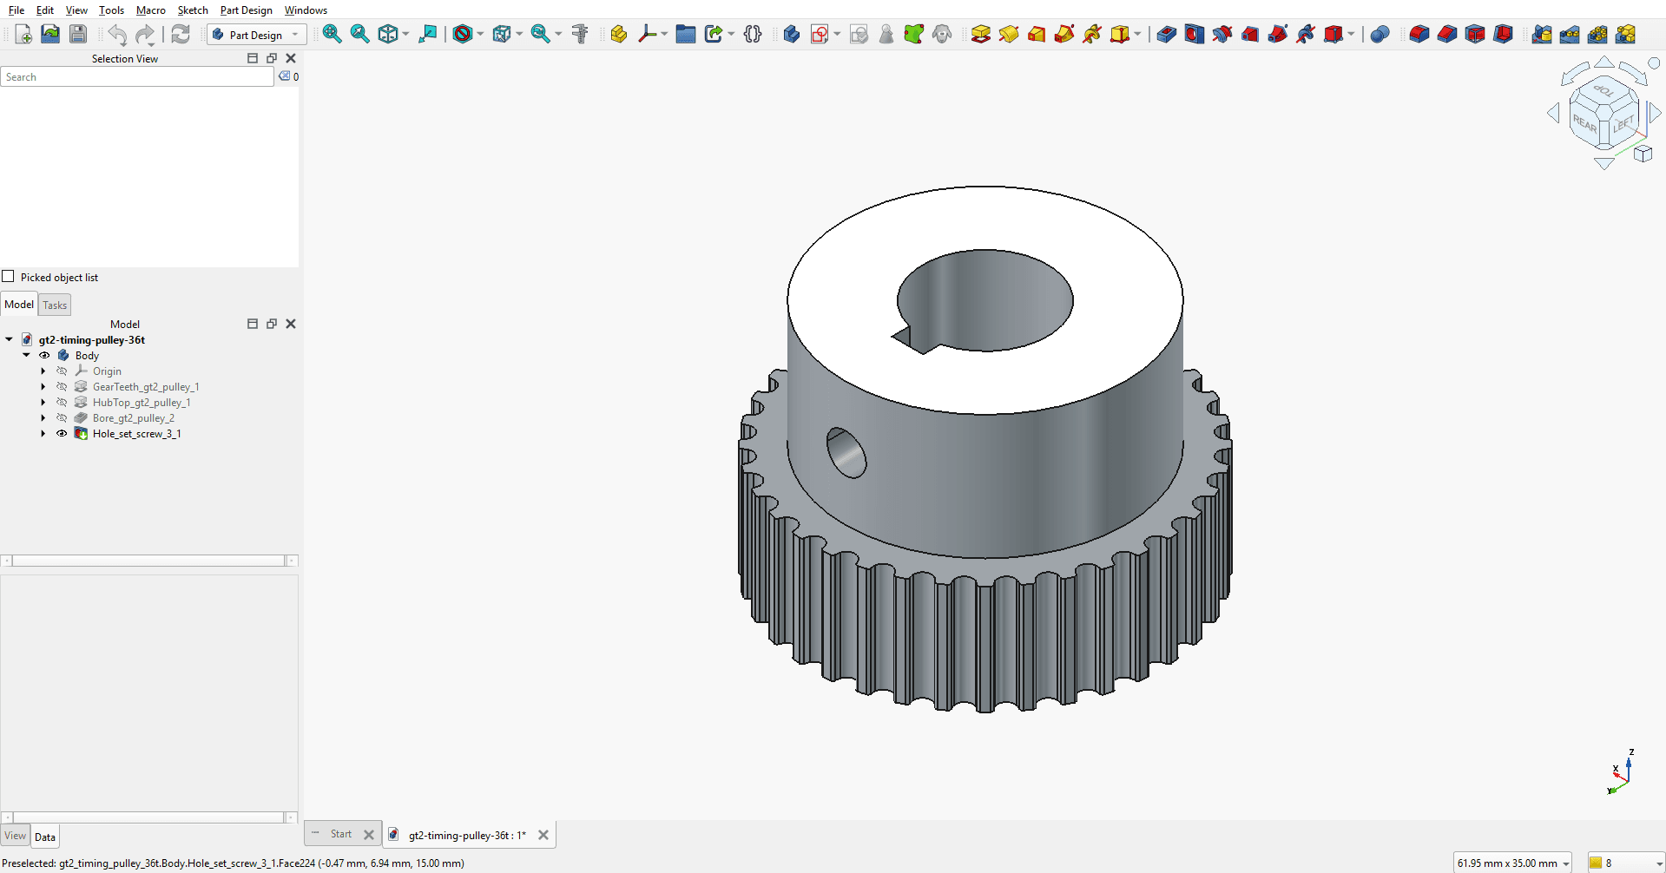Open the Part Design workbench dropdown
Image resolution: width=1666 pixels, height=873 pixels.
[x=257, y=35]
